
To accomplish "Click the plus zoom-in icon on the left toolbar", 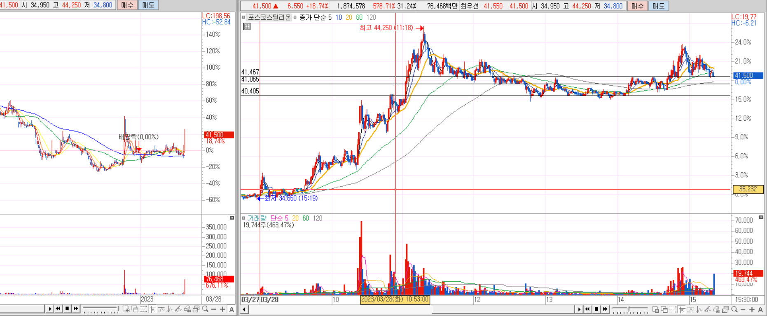I will click(x=222, y=309).
